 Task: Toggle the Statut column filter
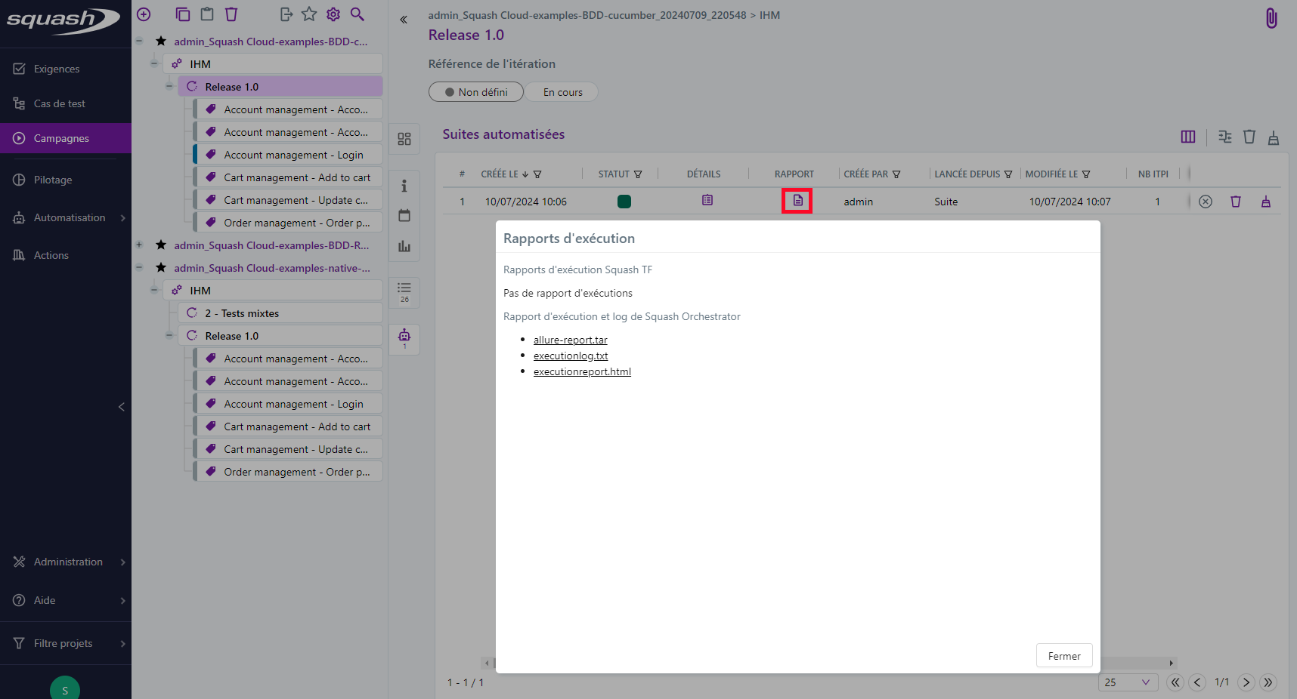click(638, 174)
